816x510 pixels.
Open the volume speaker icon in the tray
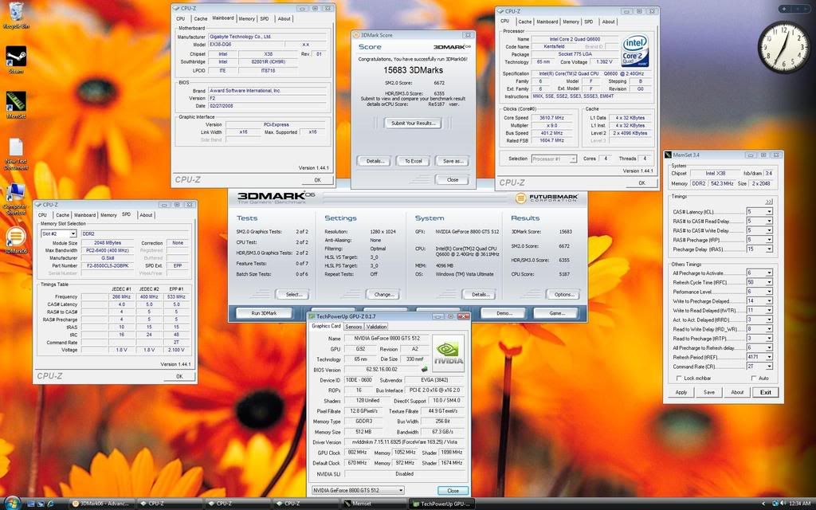pos(783,504)
